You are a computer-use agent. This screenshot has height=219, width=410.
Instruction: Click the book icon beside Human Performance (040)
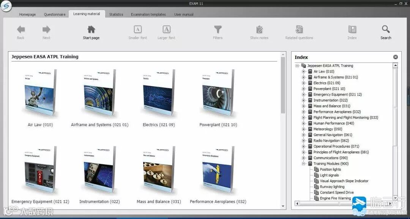point(310,123)
